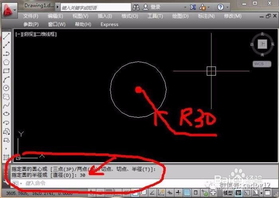The image size is (279, 198).
Task: Open annotation scale dropdown arrow in status bar
Action: click(x=261, y=193)
